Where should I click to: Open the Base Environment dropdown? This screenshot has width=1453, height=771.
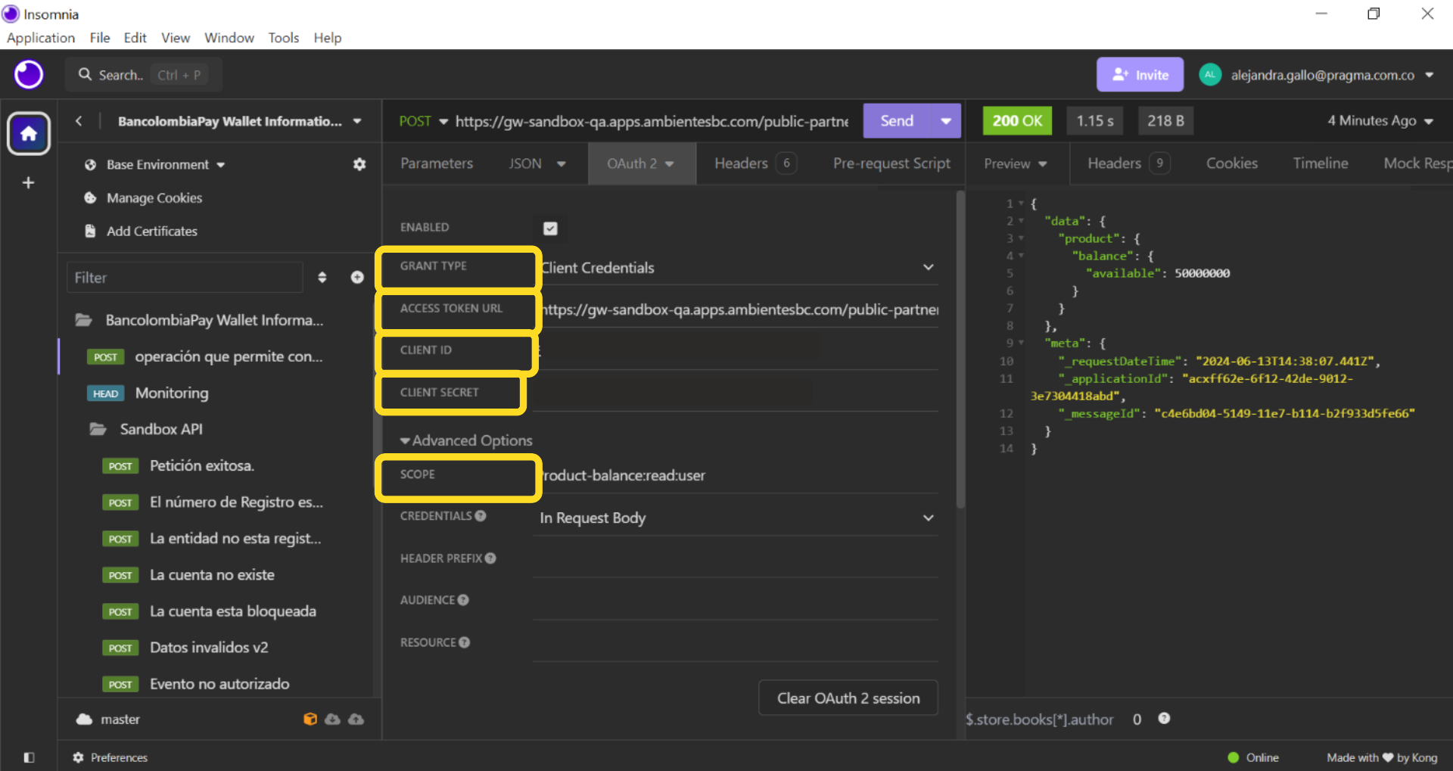(166, 165)
